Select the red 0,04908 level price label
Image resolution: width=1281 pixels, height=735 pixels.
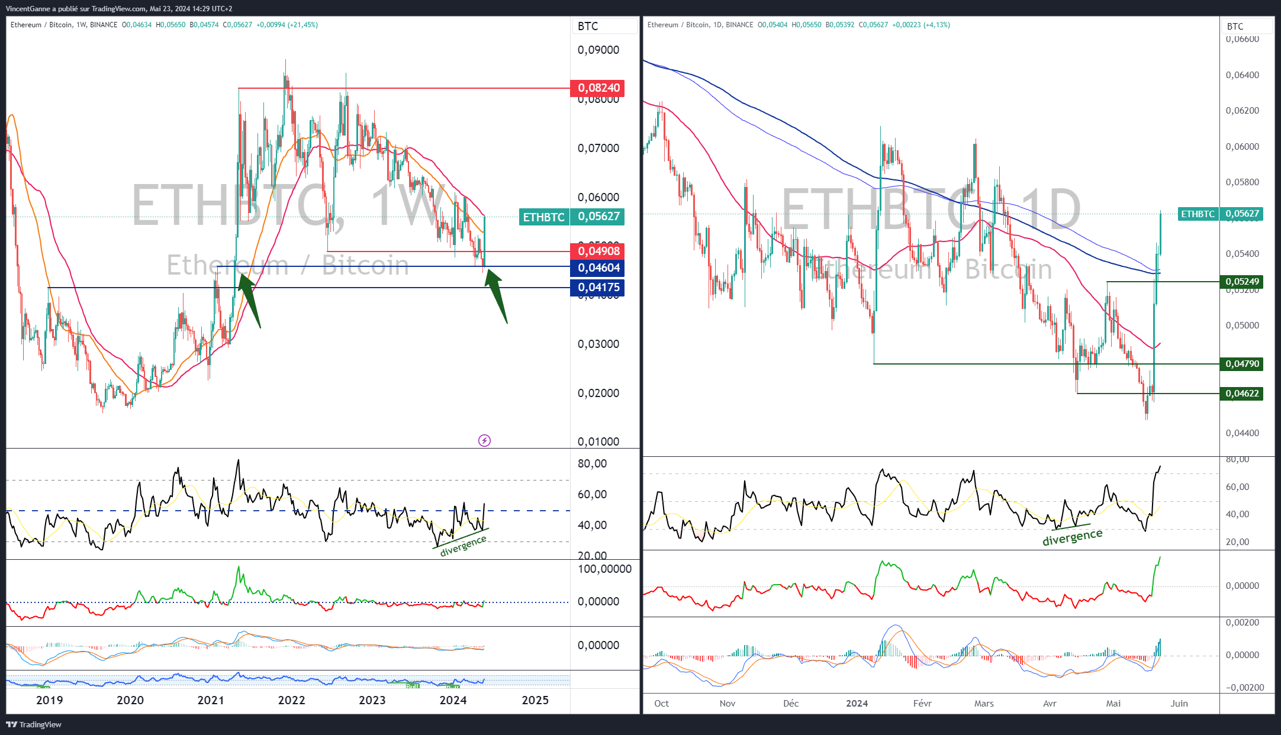(x=598, y=251)
